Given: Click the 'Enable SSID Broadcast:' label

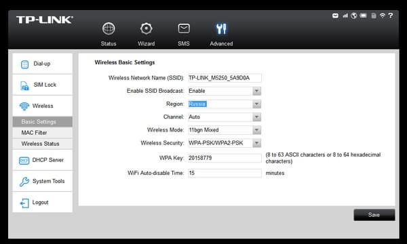Looking at the screenshot, I should pos(155,91).
